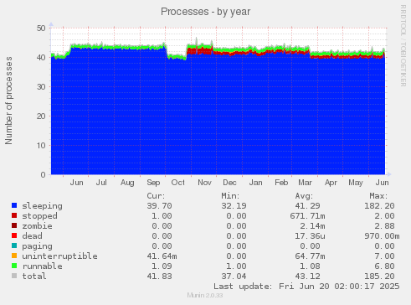
Task: Click the 'Avg:' column header
Action: (304, 196)
